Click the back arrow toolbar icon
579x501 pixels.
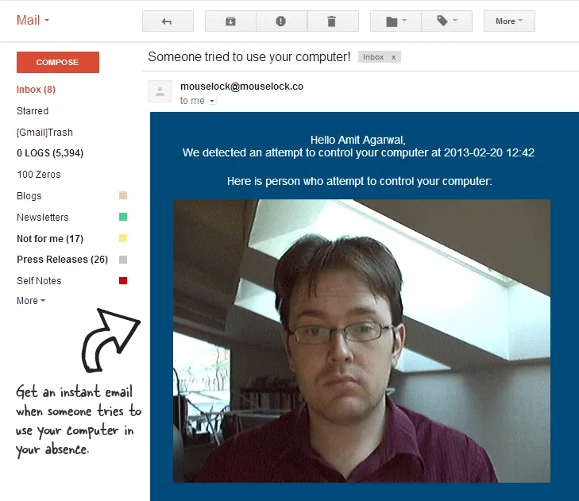168,21
